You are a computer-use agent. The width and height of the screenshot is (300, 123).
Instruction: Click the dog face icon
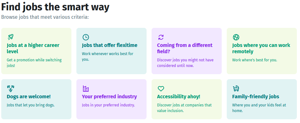[11, 89]
